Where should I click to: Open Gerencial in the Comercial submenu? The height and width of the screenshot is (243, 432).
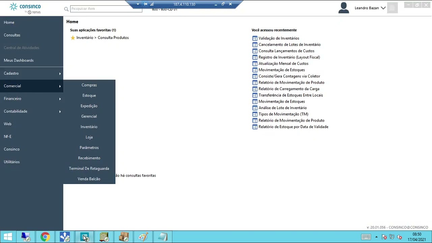[89, 116]
